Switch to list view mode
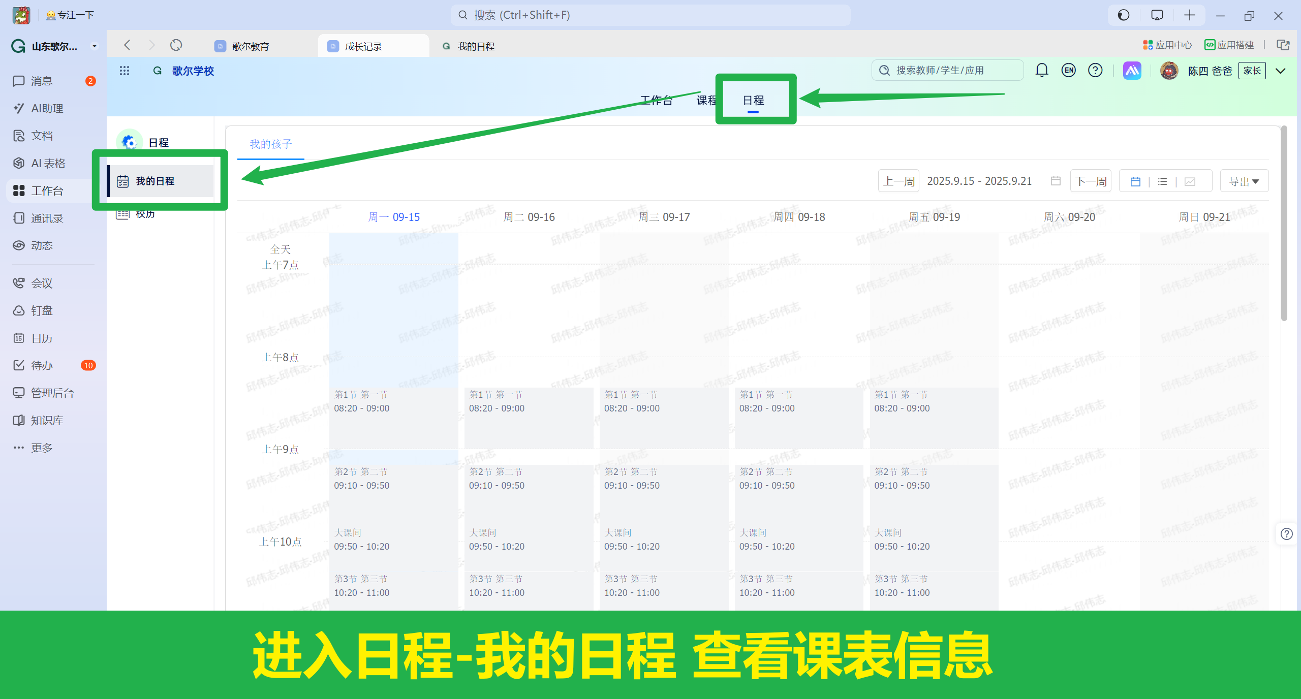 point(1162,181)
